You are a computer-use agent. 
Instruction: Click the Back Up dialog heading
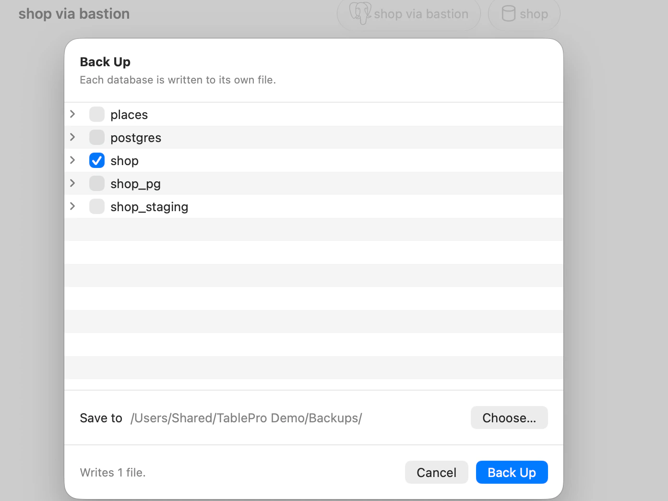(105, 62)
